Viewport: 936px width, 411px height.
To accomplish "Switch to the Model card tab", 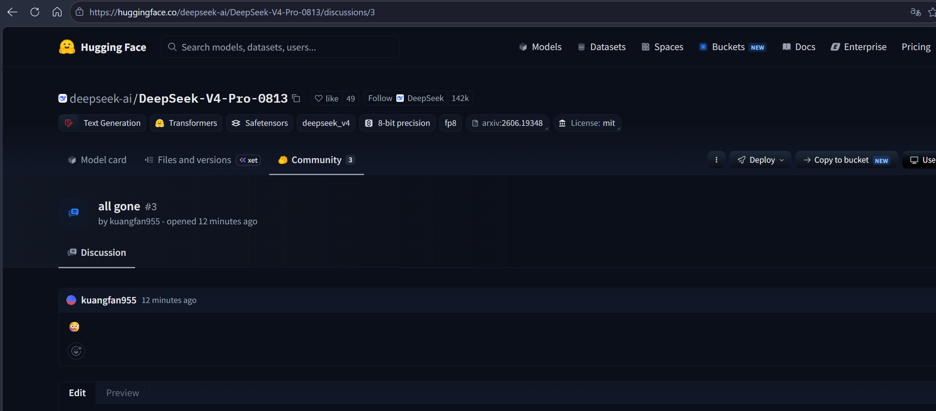I will (97, 160).
